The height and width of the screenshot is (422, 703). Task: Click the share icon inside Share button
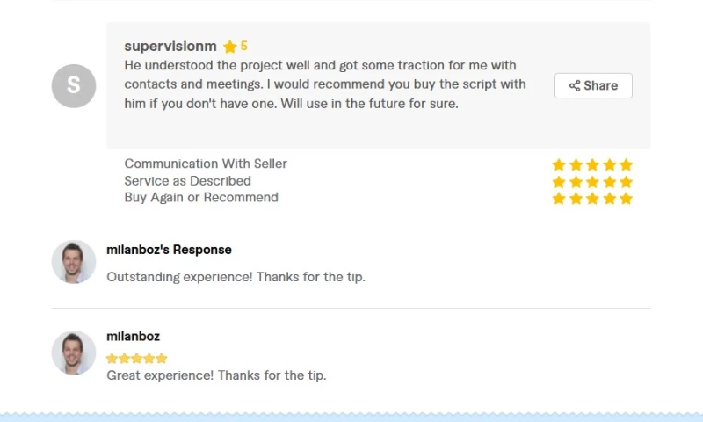point(575,85)
